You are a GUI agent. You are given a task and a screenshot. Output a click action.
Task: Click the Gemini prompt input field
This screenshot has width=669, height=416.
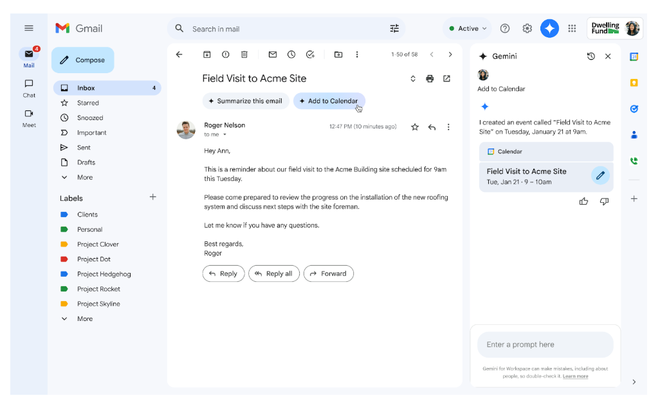point(545,345)
